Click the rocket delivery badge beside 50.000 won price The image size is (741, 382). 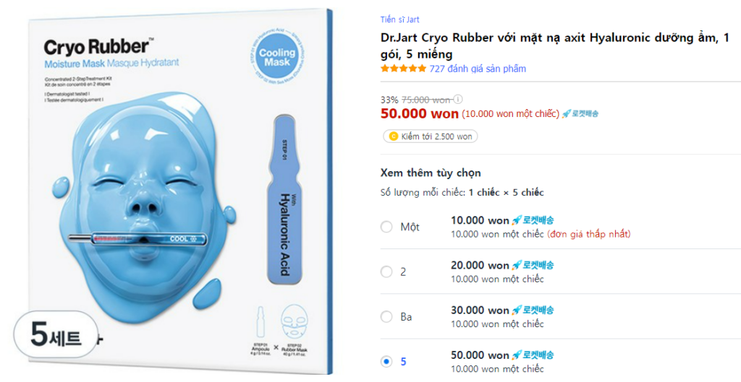[x=580, y=113]
